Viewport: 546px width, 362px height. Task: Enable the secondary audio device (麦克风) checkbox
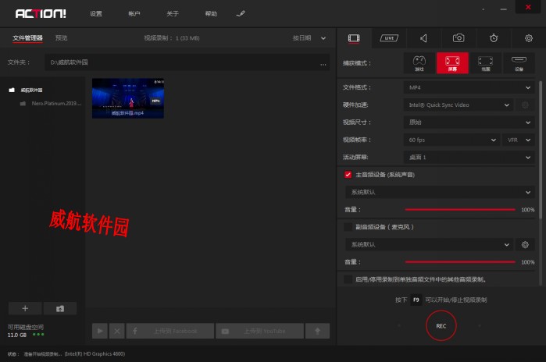tap(348, 227)
